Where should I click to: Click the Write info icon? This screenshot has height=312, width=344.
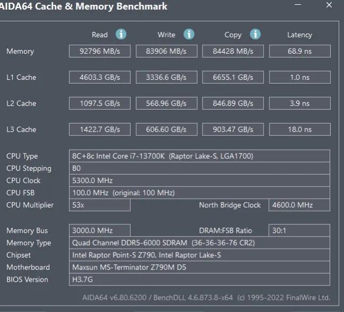(x=189, y=34)
